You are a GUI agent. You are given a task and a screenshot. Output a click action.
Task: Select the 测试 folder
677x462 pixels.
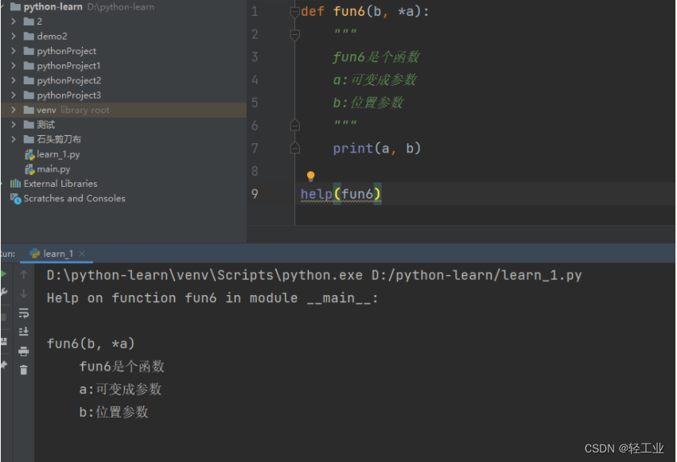(46, 125)
